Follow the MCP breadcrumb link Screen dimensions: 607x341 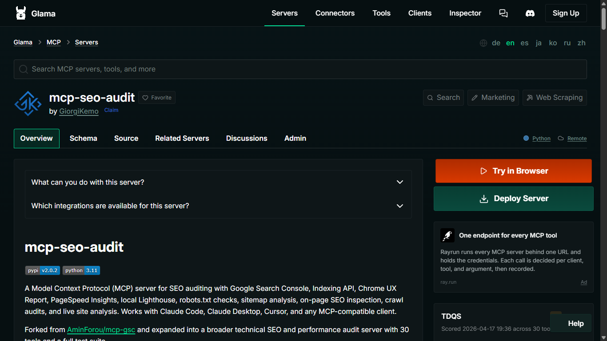coord(54,43)
